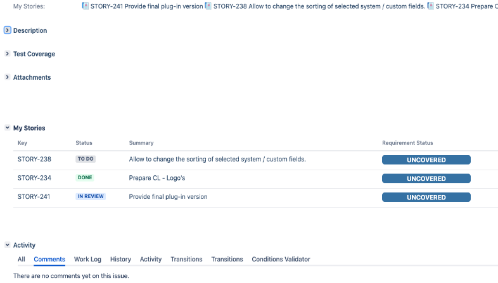Viewport: 498px width, 283px height.
Task: Expand the Attachments section
Action: coord(8,77)
